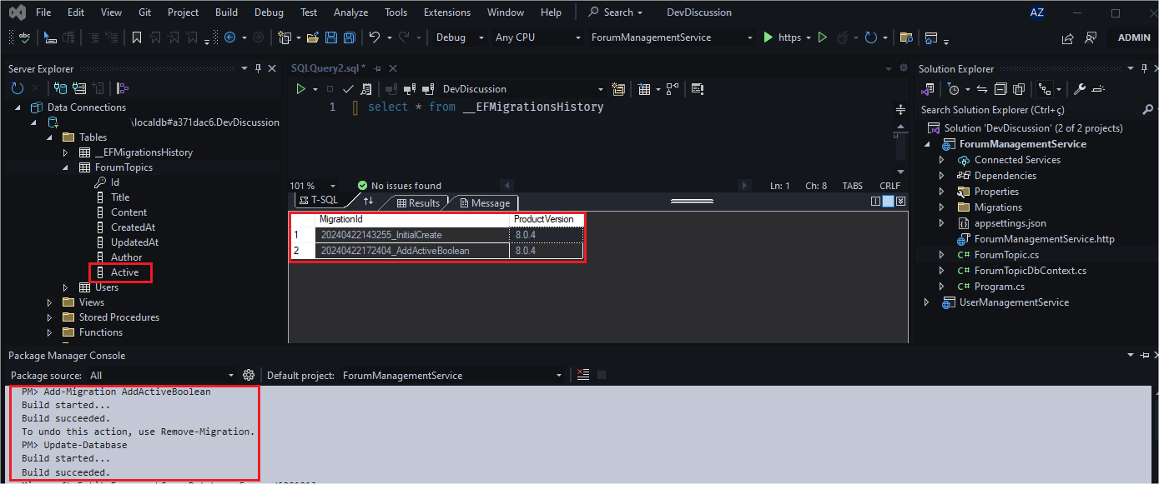Click the Parse checkmark icon in query toolbar
Viewport: 1159px width, 484px height.
[348, 89]
